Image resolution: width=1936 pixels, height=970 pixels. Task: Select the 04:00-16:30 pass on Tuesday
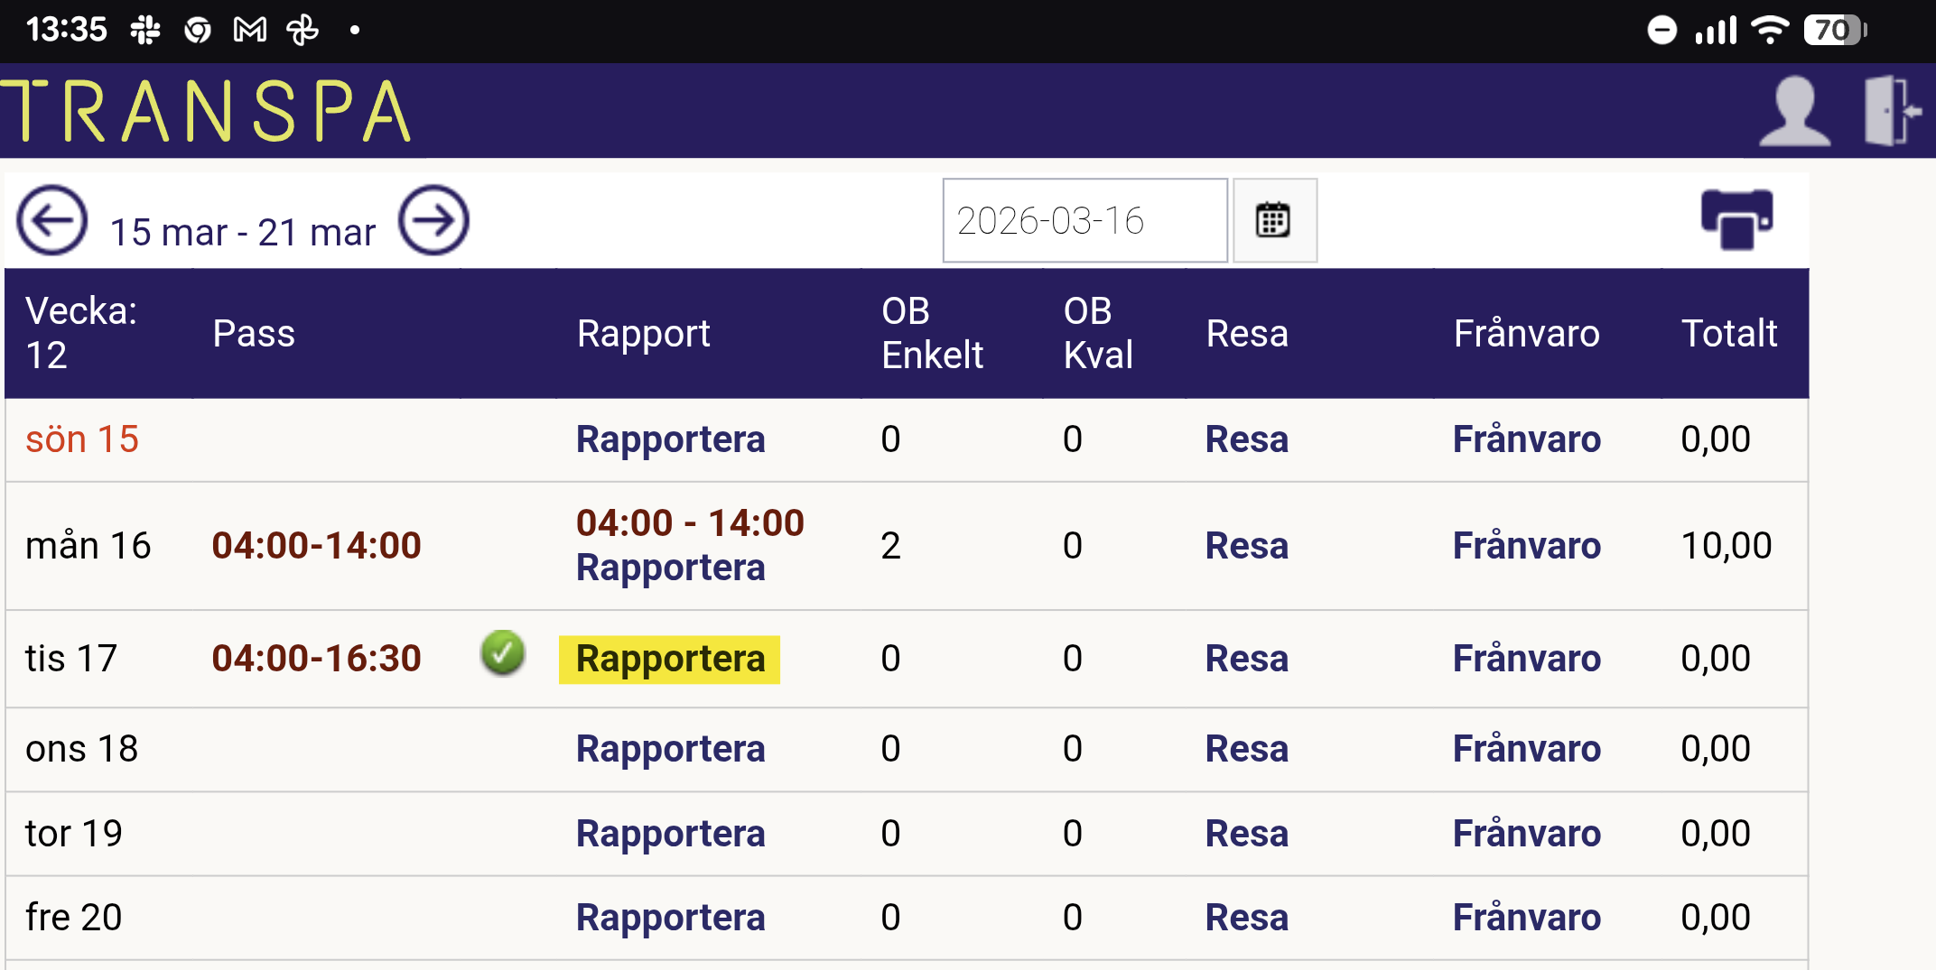click(316, 660)
